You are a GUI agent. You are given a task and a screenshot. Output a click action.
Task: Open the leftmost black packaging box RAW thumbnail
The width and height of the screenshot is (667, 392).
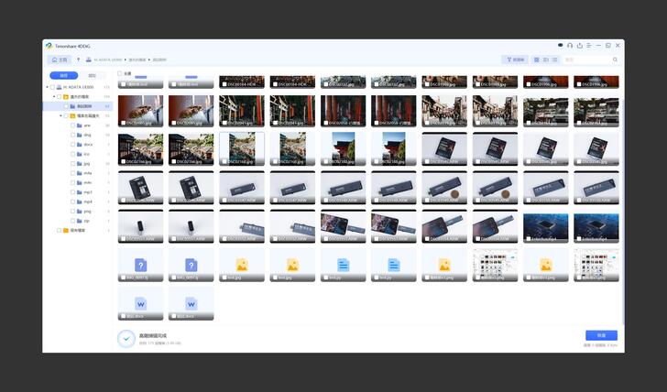tap(444, 148)
